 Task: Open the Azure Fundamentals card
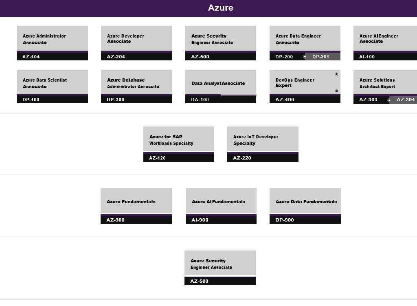136,201
